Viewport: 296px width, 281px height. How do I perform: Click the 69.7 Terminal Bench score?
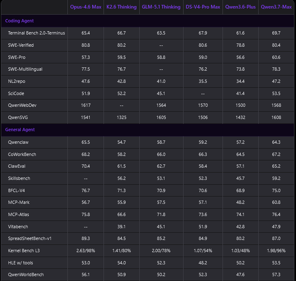[276, 33]
